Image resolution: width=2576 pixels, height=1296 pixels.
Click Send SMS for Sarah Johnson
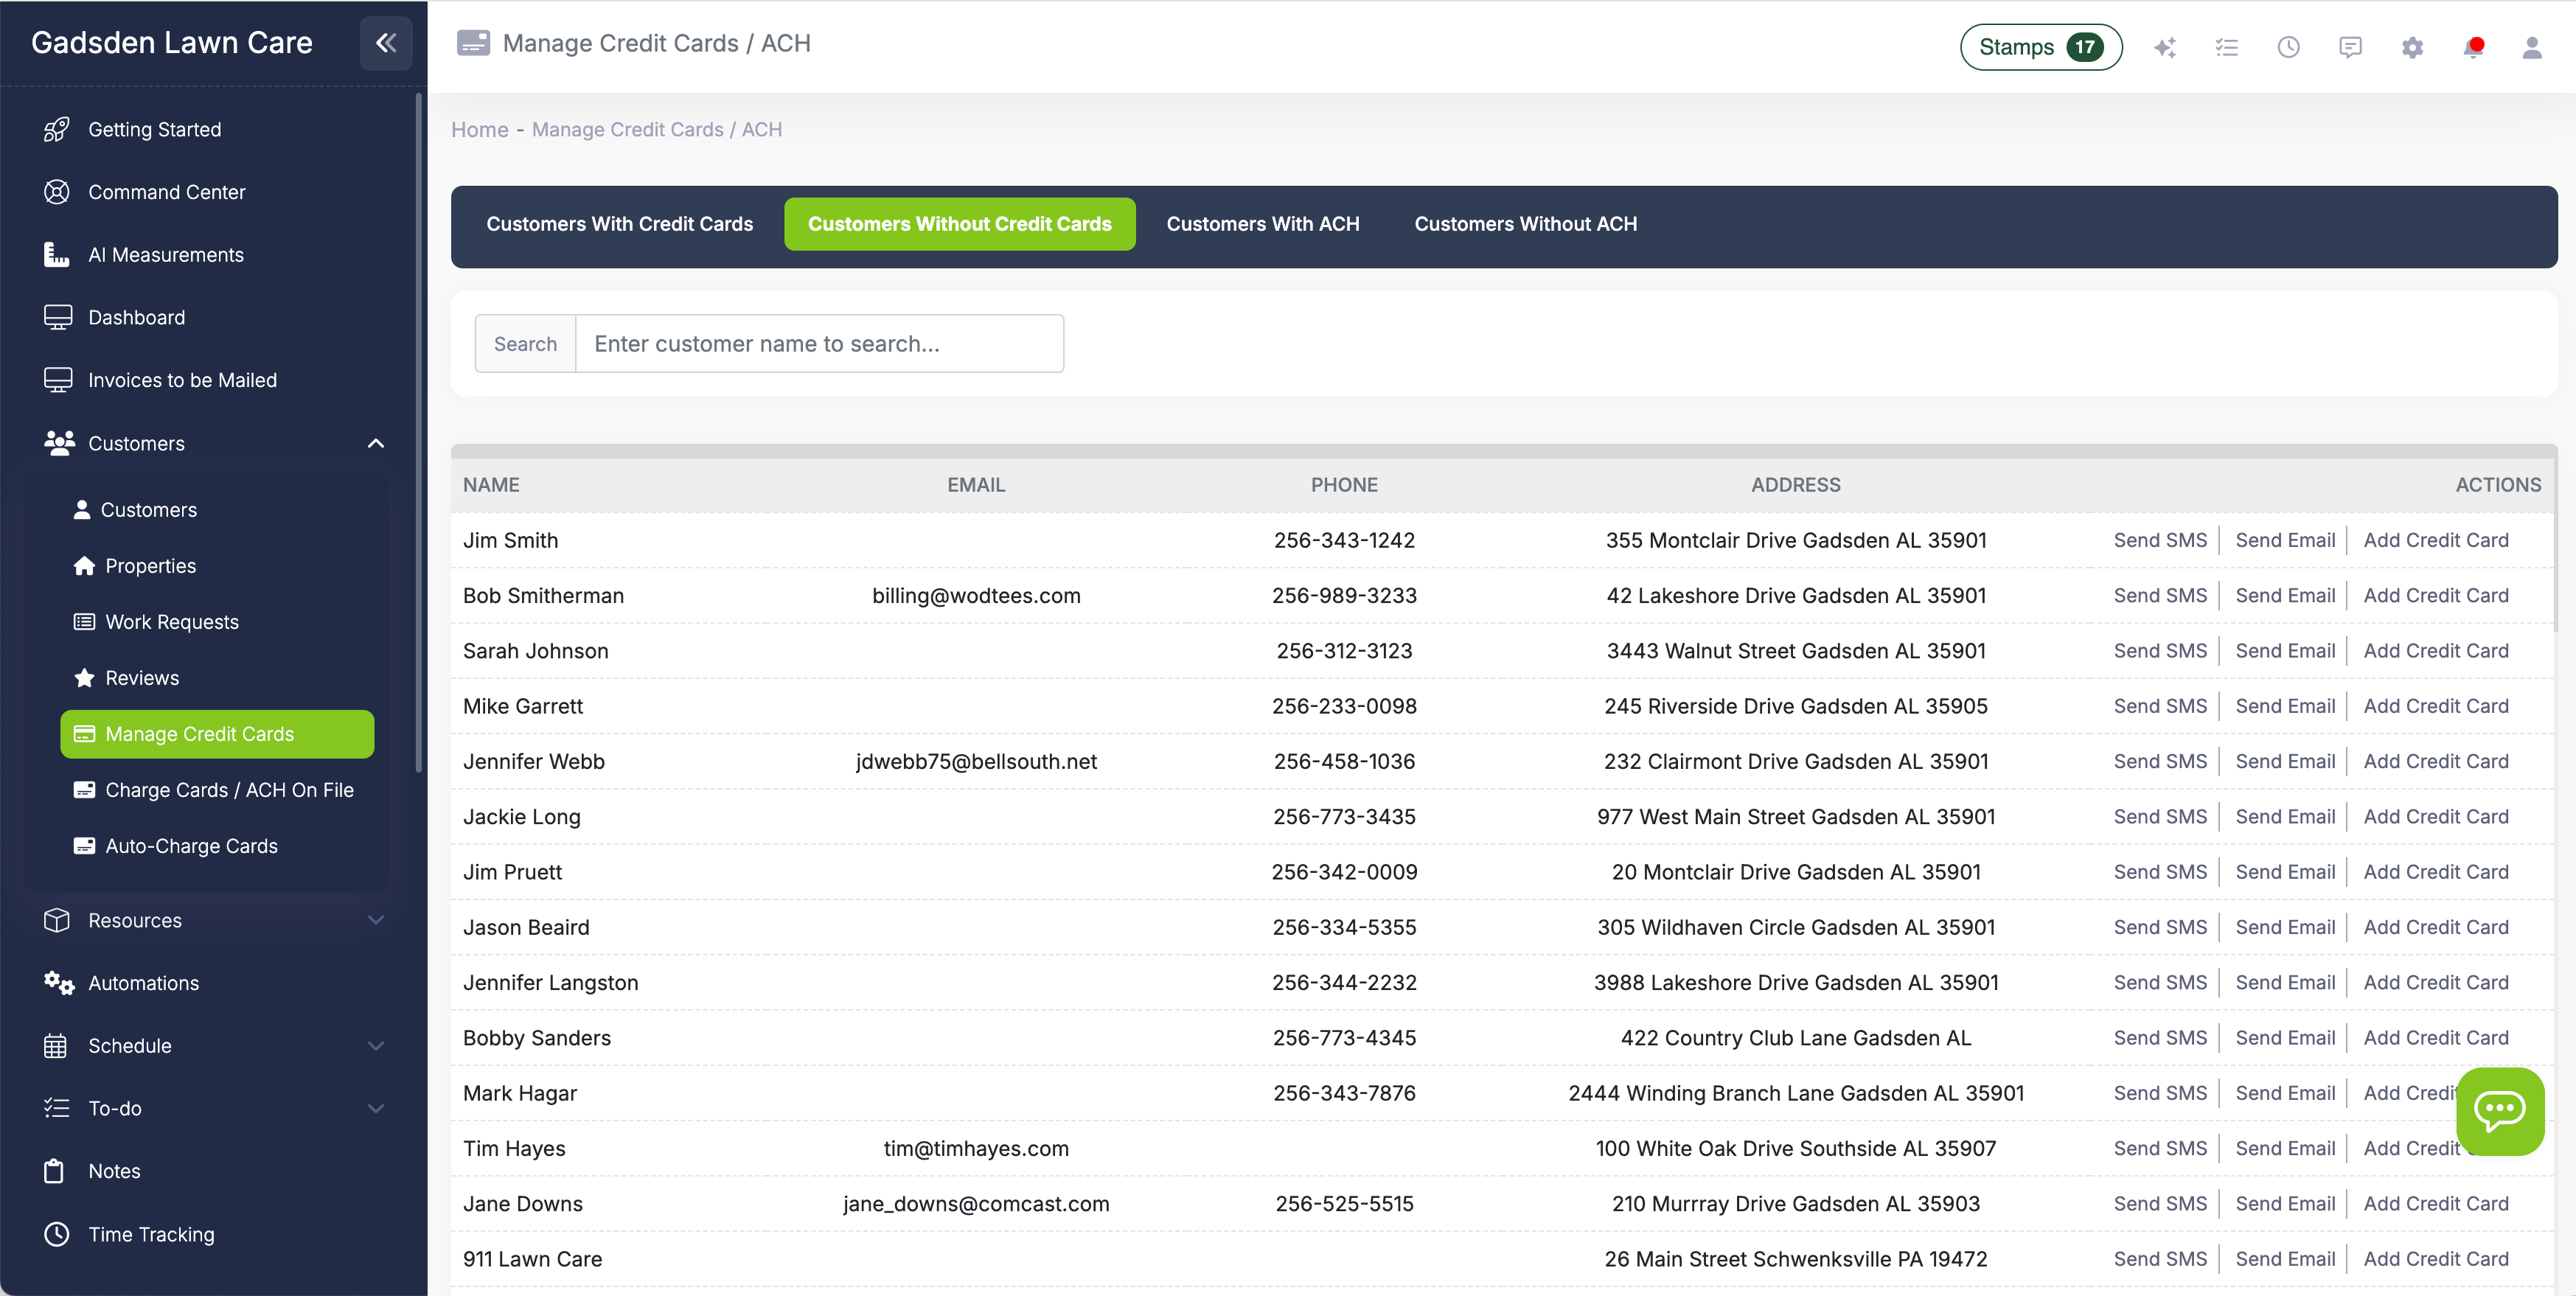click(x=2159, y=650)
